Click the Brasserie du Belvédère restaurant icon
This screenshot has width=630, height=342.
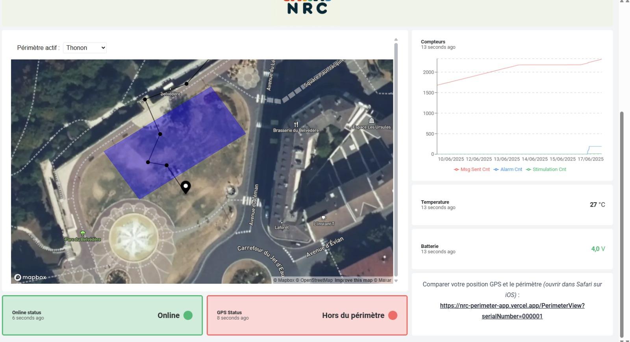[x=296, y=124]
